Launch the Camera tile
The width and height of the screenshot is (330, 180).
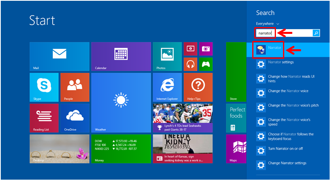(x=206, y=49)
